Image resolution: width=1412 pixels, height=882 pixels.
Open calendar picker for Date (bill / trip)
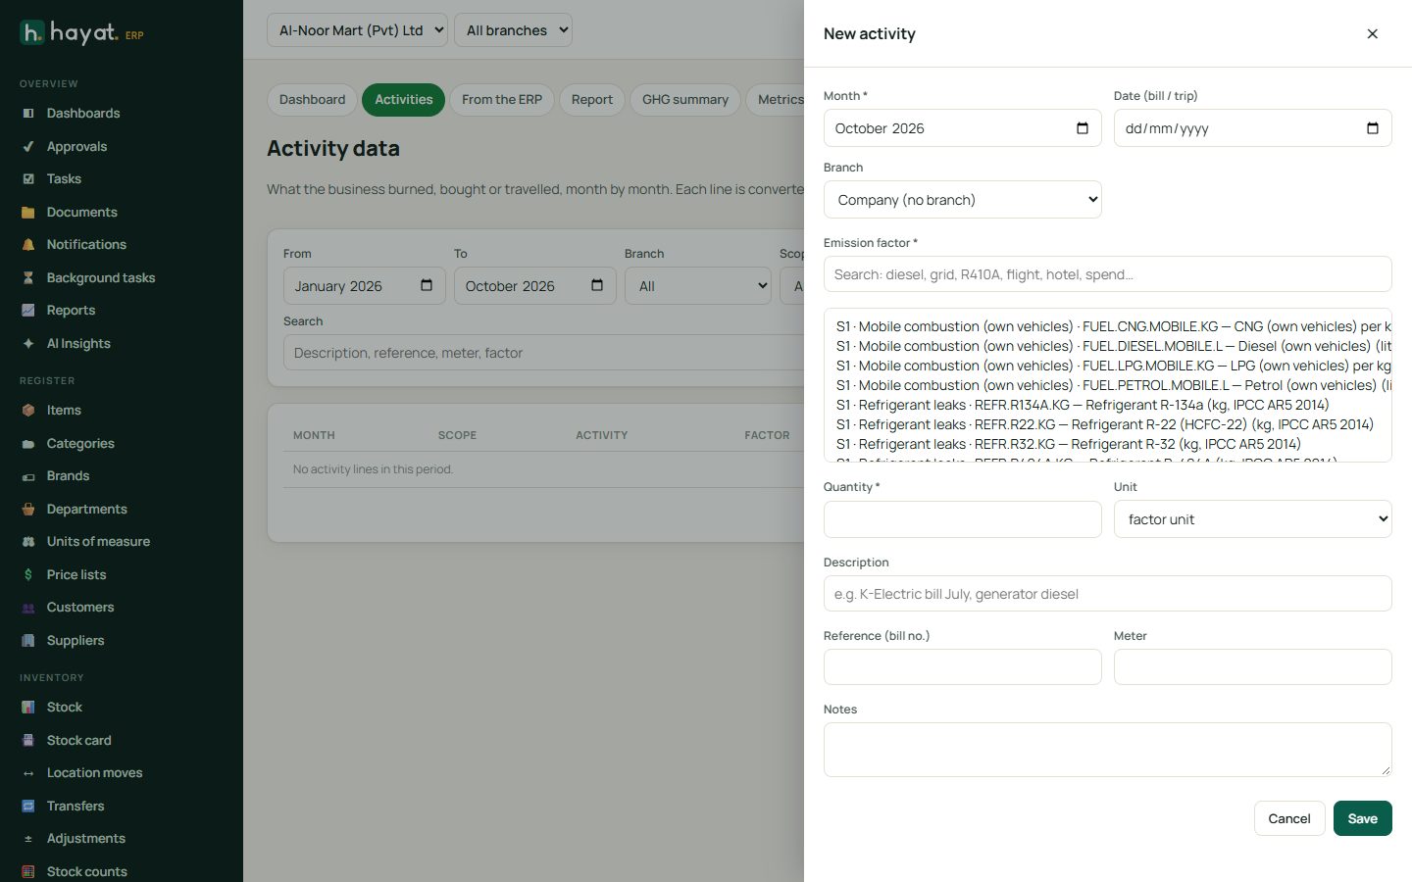[1373, 128]
